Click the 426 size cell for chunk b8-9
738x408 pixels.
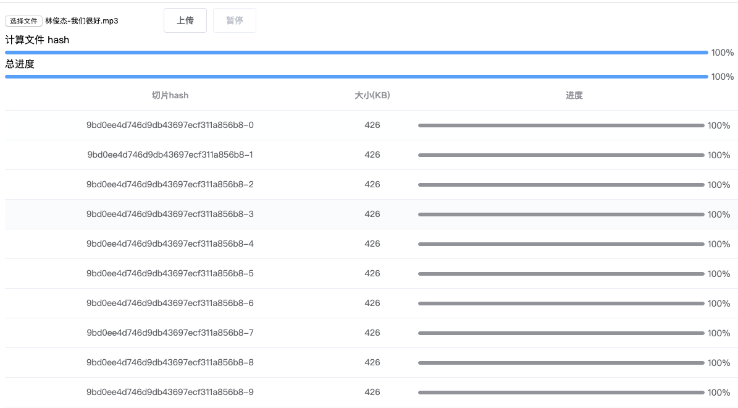[372, 392]
